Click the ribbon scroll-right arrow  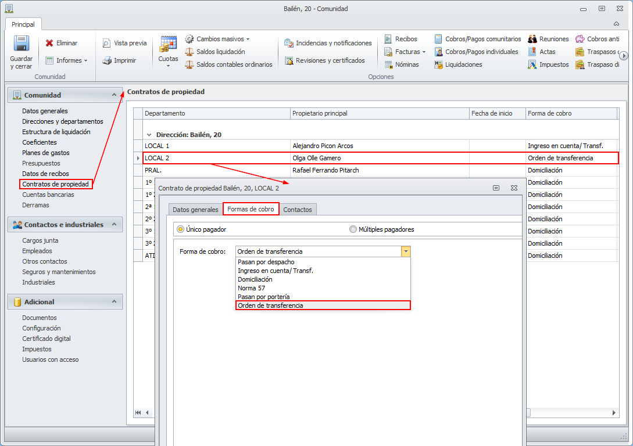624,56
